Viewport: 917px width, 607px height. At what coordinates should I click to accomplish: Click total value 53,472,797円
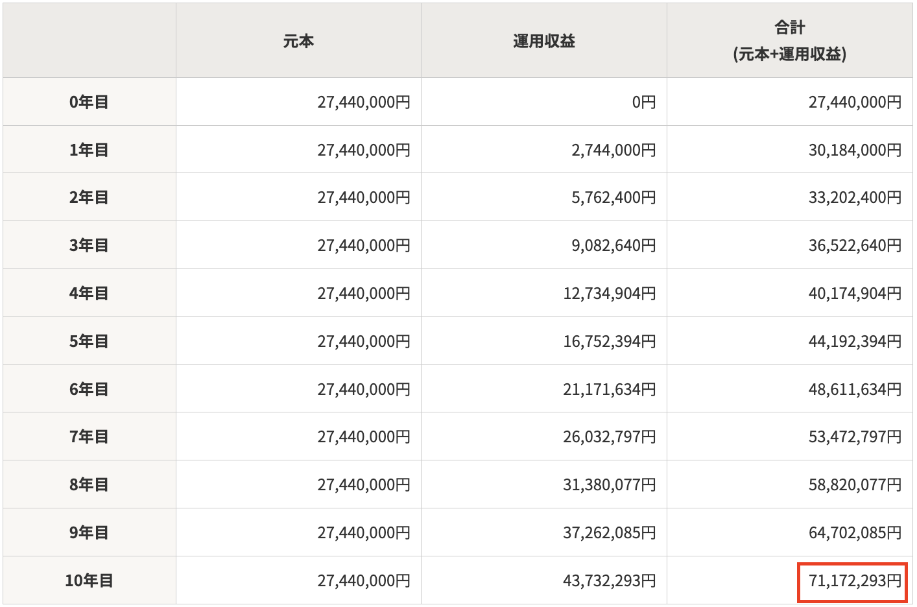tap(855, 436)
